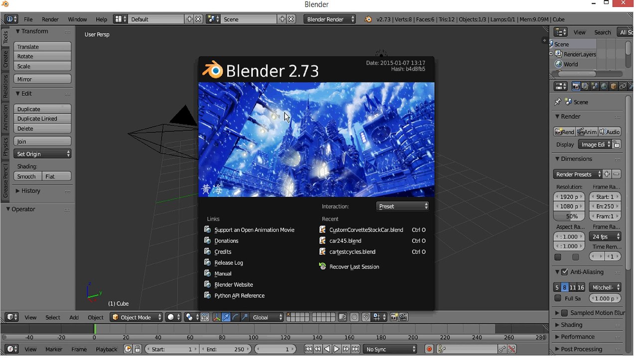The height and width of the screenshot is (358, 636).
Task: Click the Render camera button in properties
Action: point(565,132)
